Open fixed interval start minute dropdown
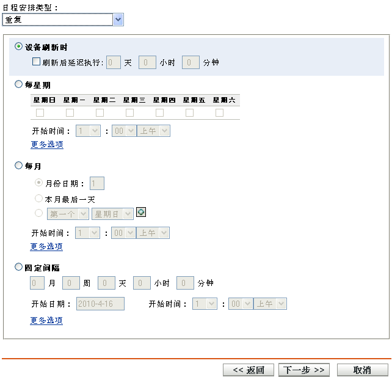 click(241, 304)
